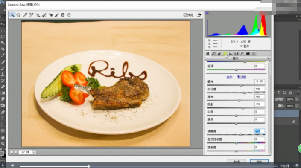Open the Detail panel tab

219,53
